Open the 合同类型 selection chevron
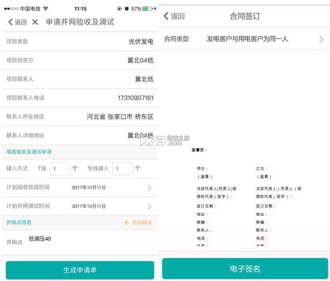This screenshot has width=330, height=281. click(x=321, y=39)
